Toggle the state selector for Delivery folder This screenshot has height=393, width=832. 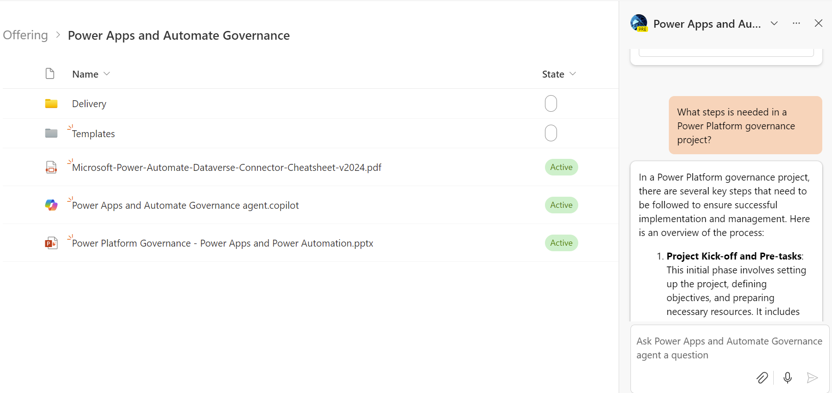[x=551, y=103]
